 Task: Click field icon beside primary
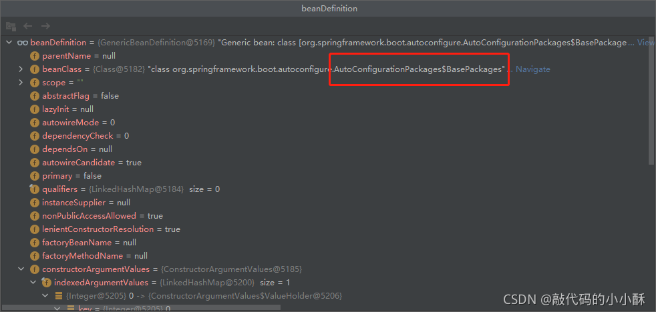[x=34, y=176]
